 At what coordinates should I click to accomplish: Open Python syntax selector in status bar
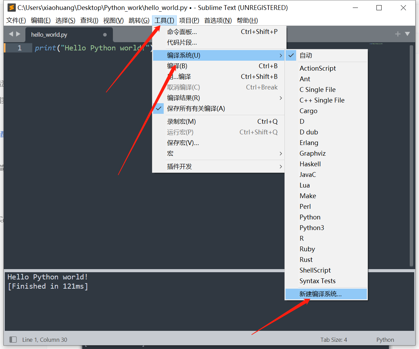385,340
